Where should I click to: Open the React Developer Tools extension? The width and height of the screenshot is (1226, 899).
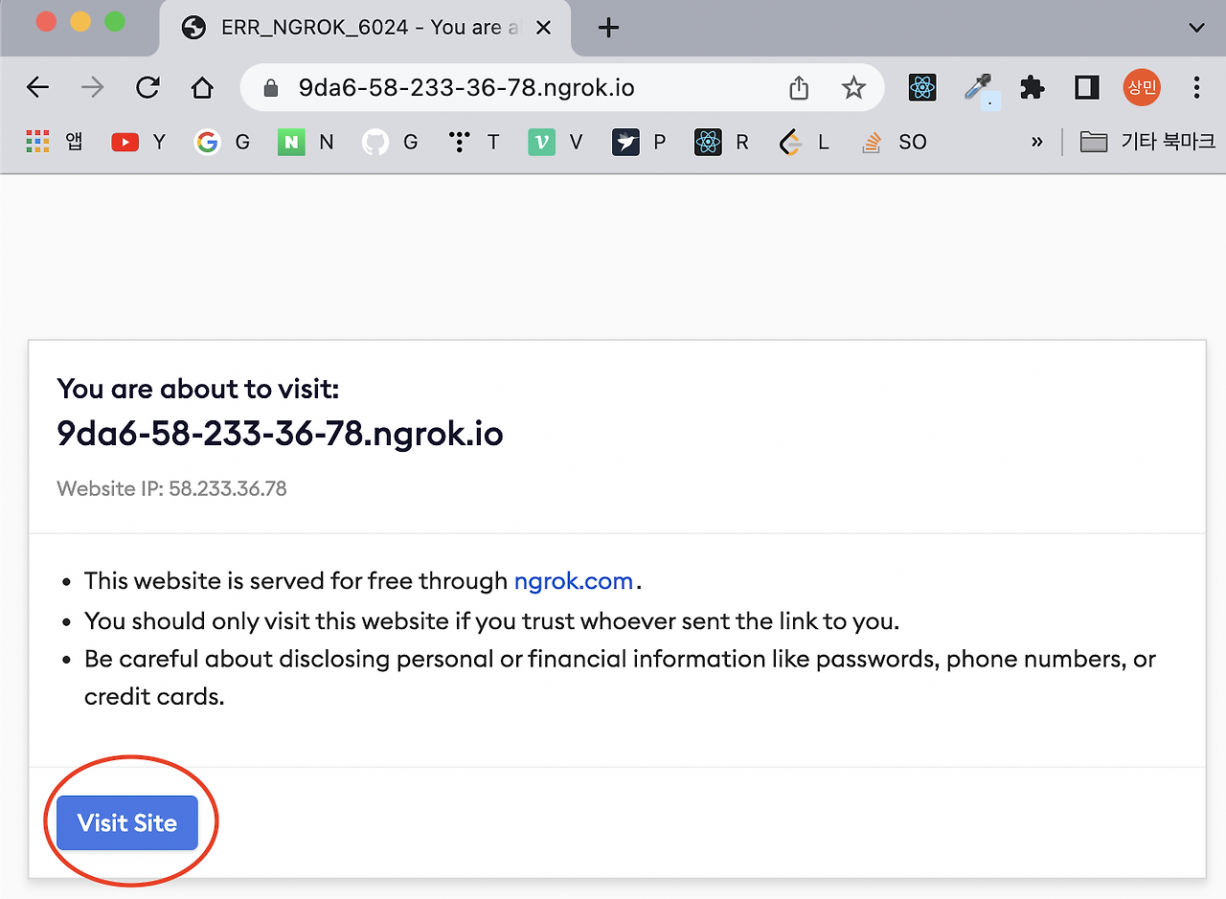click(922, 88)
